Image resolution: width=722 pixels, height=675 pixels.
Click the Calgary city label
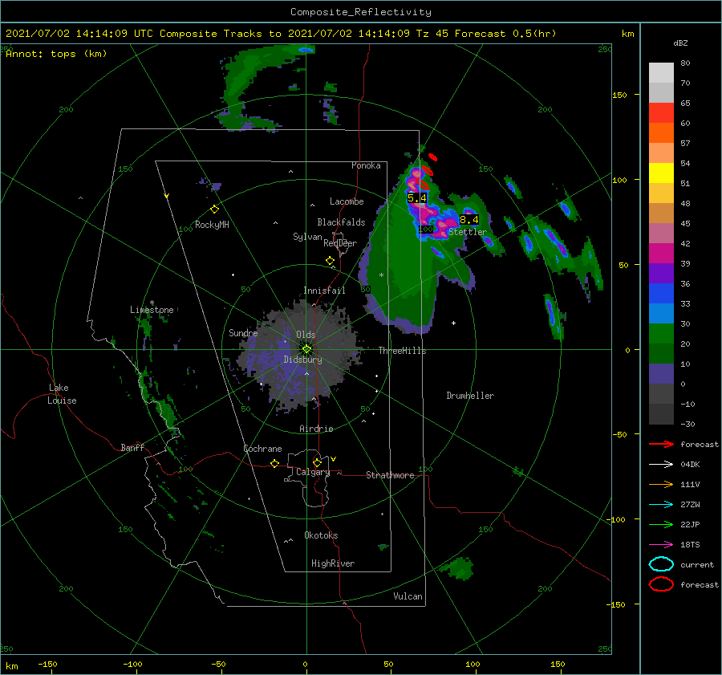pos(313,472)
